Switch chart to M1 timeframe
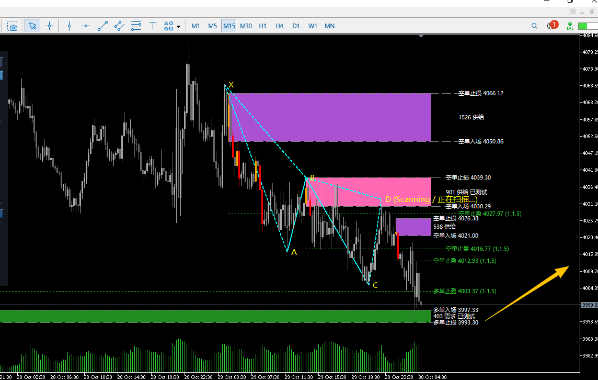 pyautogui.click(x=195, y=26)
